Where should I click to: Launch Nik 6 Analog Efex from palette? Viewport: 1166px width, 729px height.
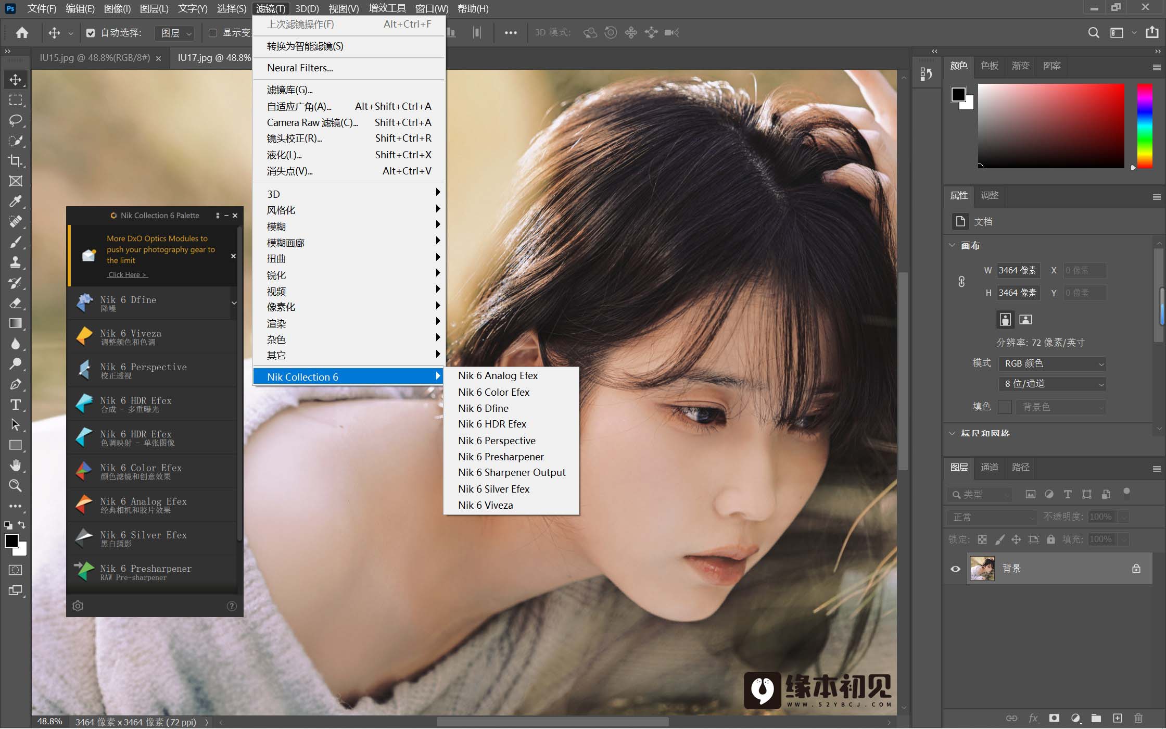coord(153,505)
